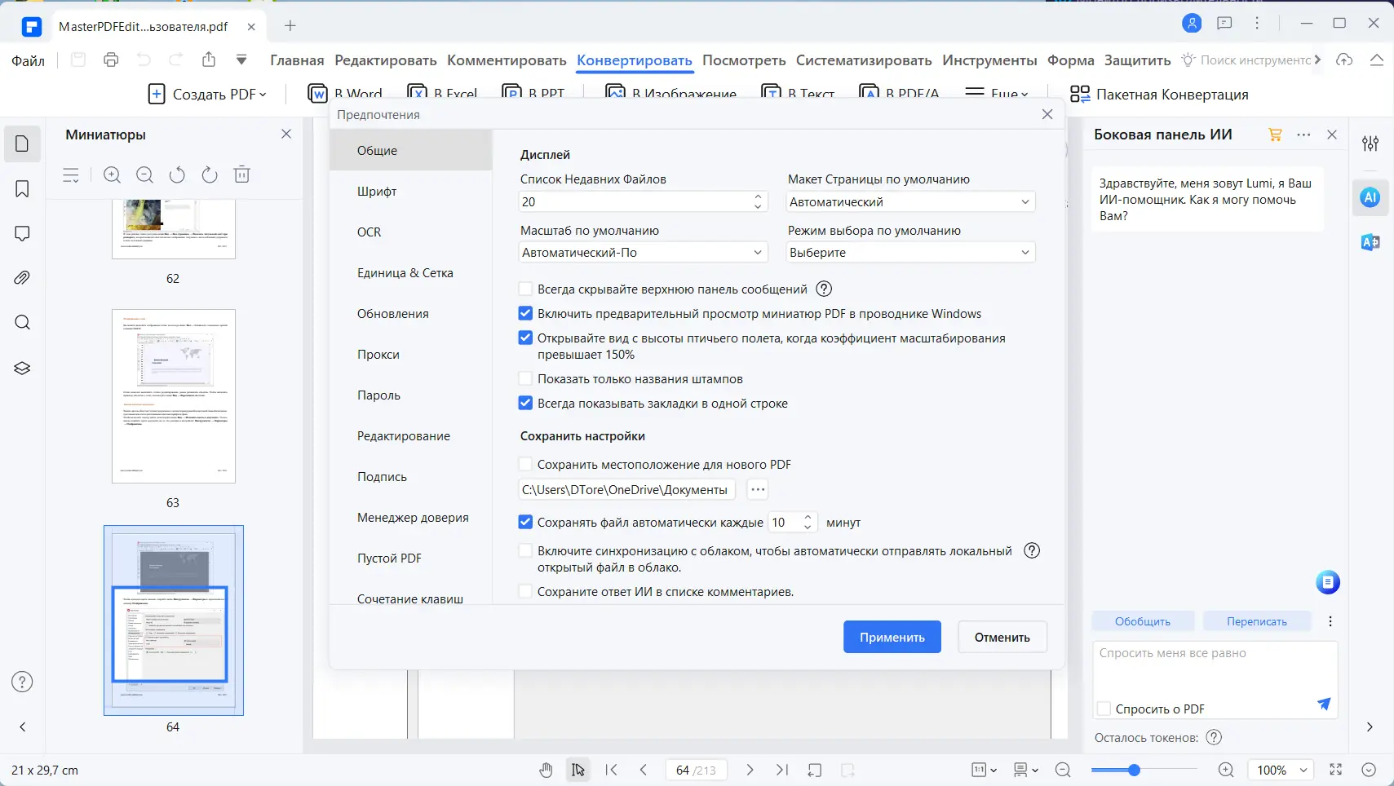Enable Показать только названия штампов checkbox
Screen dimensions: 1394x786
(x=525, y=378)
